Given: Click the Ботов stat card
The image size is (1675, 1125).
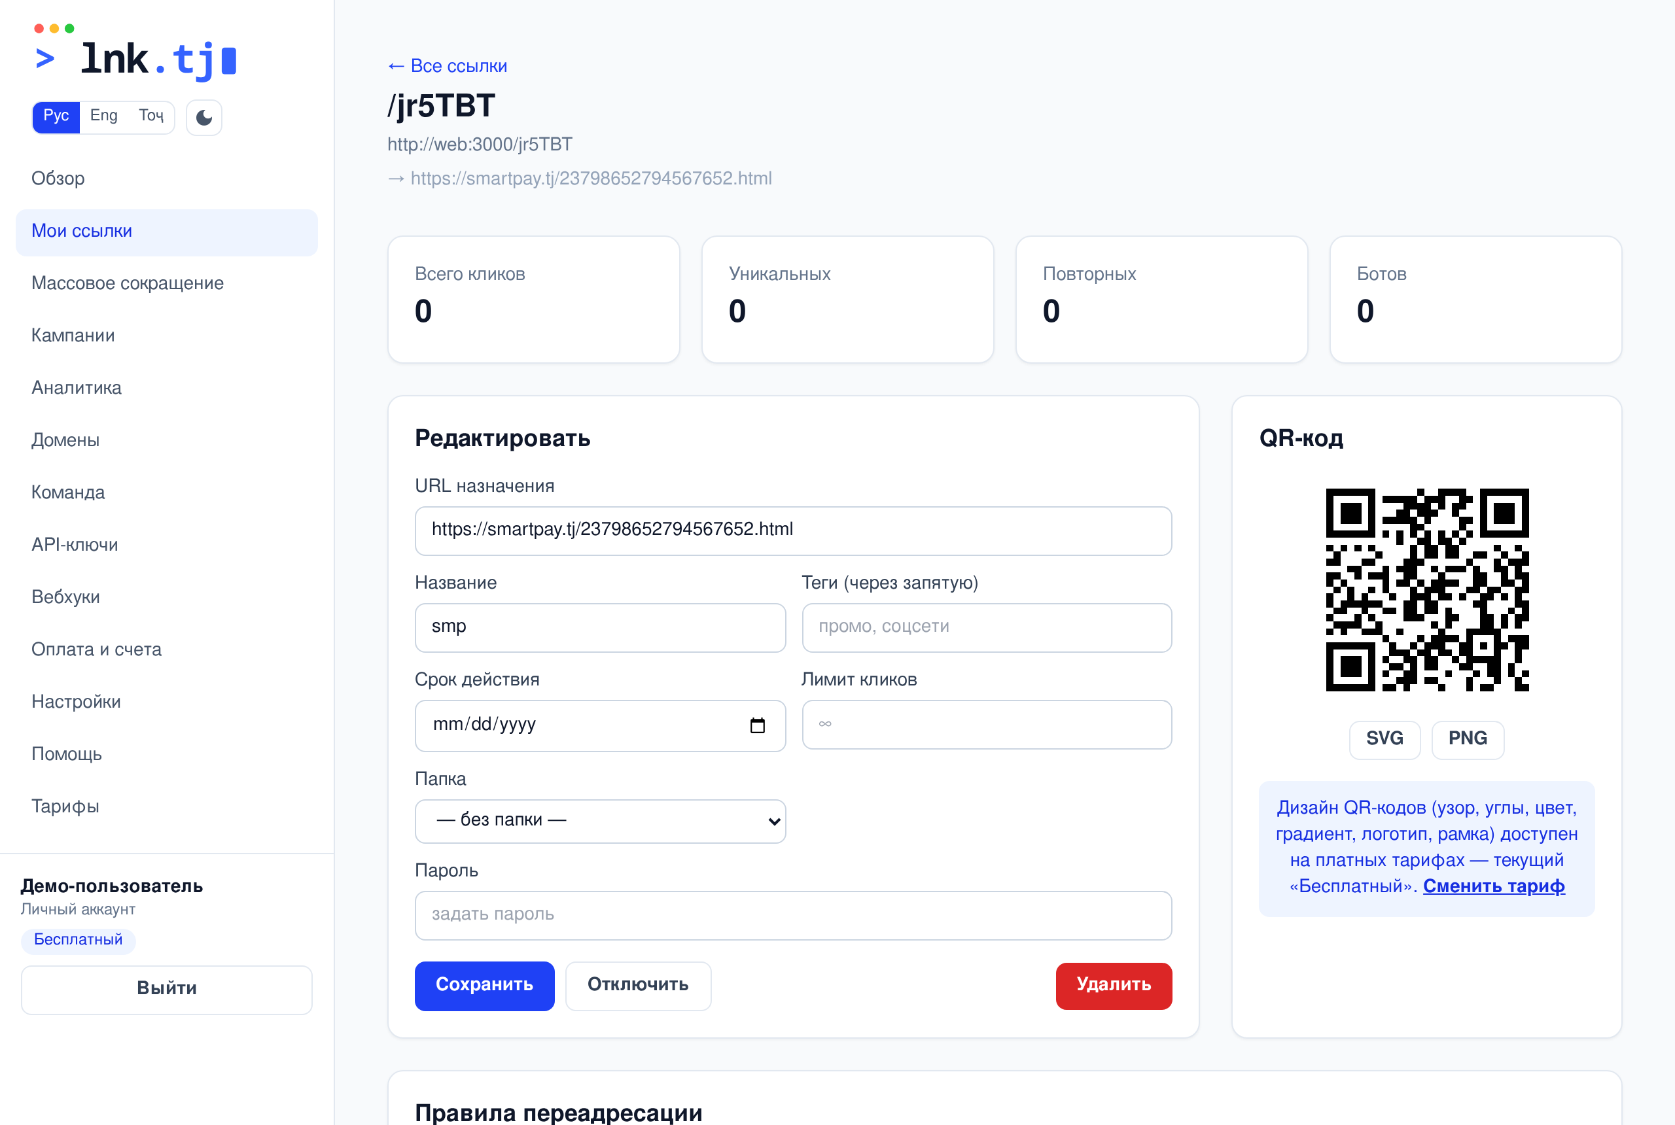Looking at the screenshot, I should tap(1475, 300).
